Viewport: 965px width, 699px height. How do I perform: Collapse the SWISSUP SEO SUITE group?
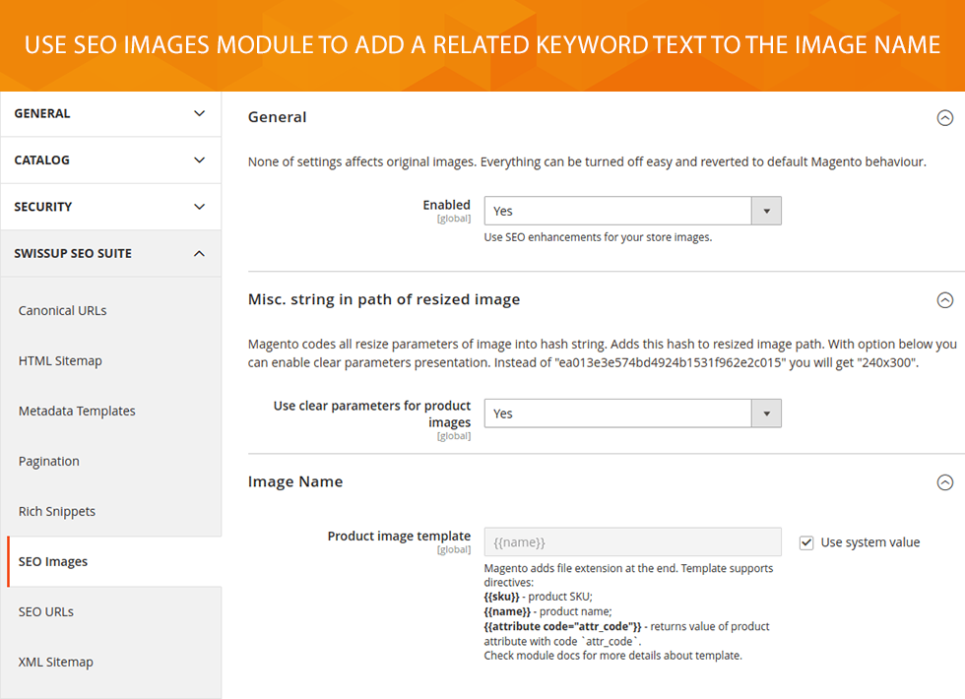click(x=110, y=254)
